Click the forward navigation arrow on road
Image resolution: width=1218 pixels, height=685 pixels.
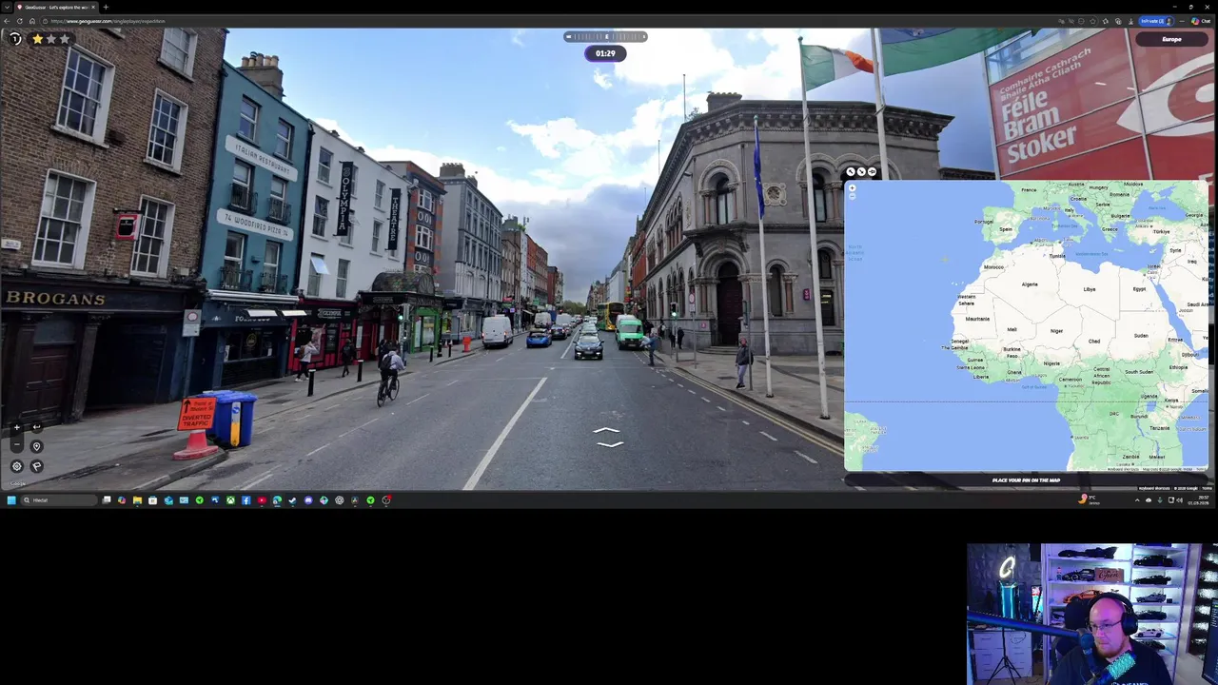point(608,431)
